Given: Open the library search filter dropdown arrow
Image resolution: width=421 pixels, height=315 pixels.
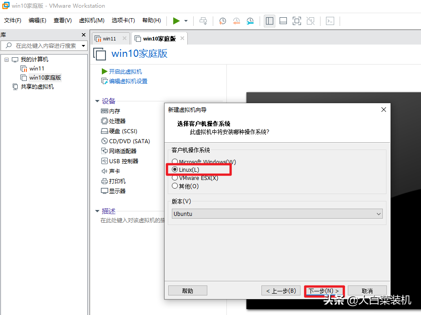Looking at the screenshot, I should pyautogui.click(x=84, y=45).
